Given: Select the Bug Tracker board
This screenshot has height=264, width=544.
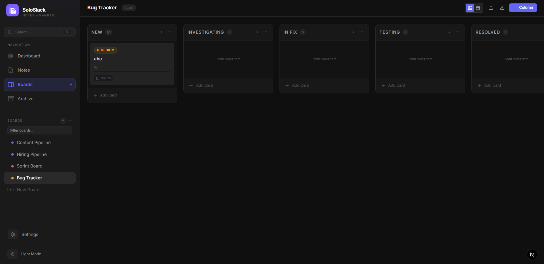Looking at the screenshot, I should point(40,178).
